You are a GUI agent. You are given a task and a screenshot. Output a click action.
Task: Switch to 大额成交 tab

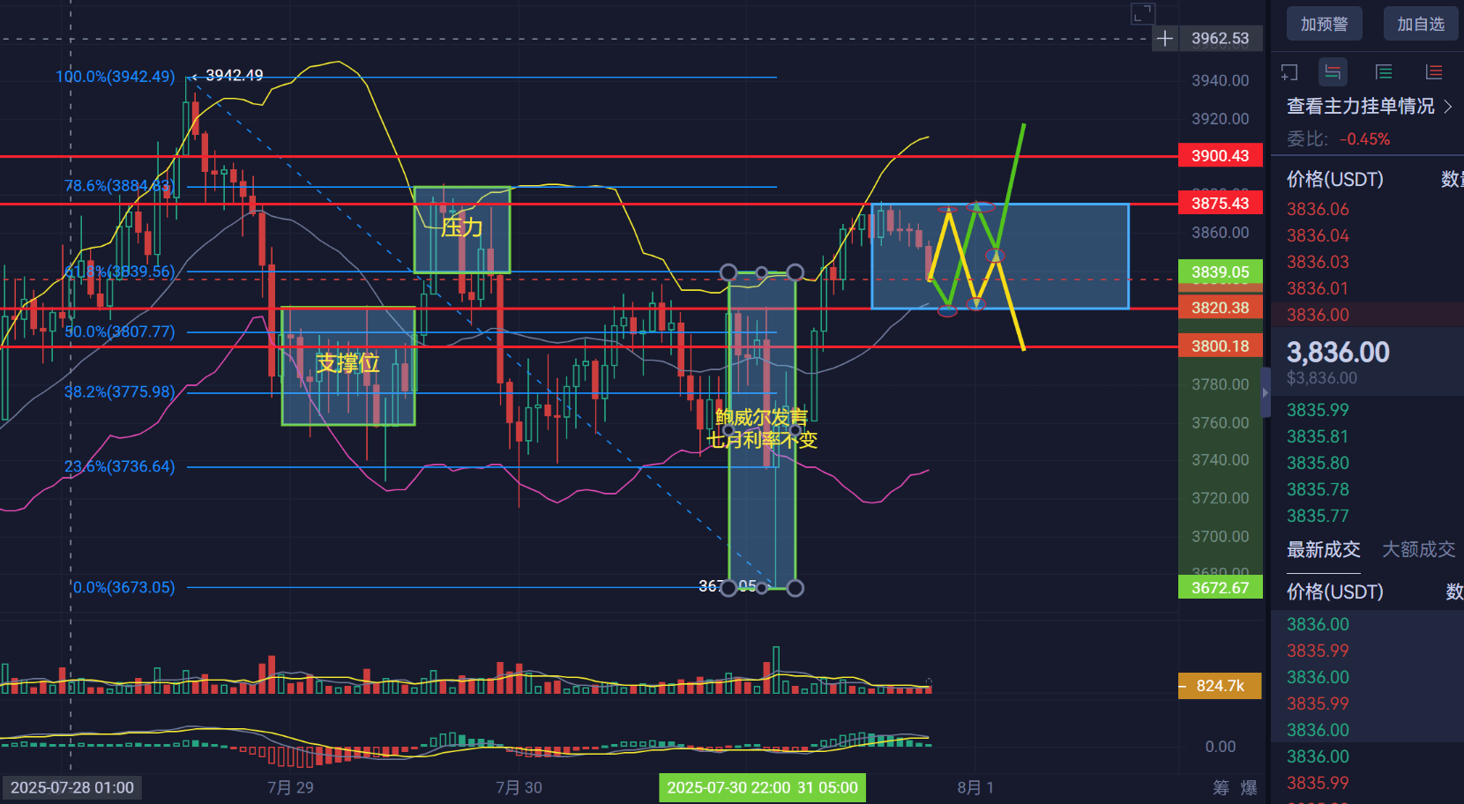pos(1418,549)
